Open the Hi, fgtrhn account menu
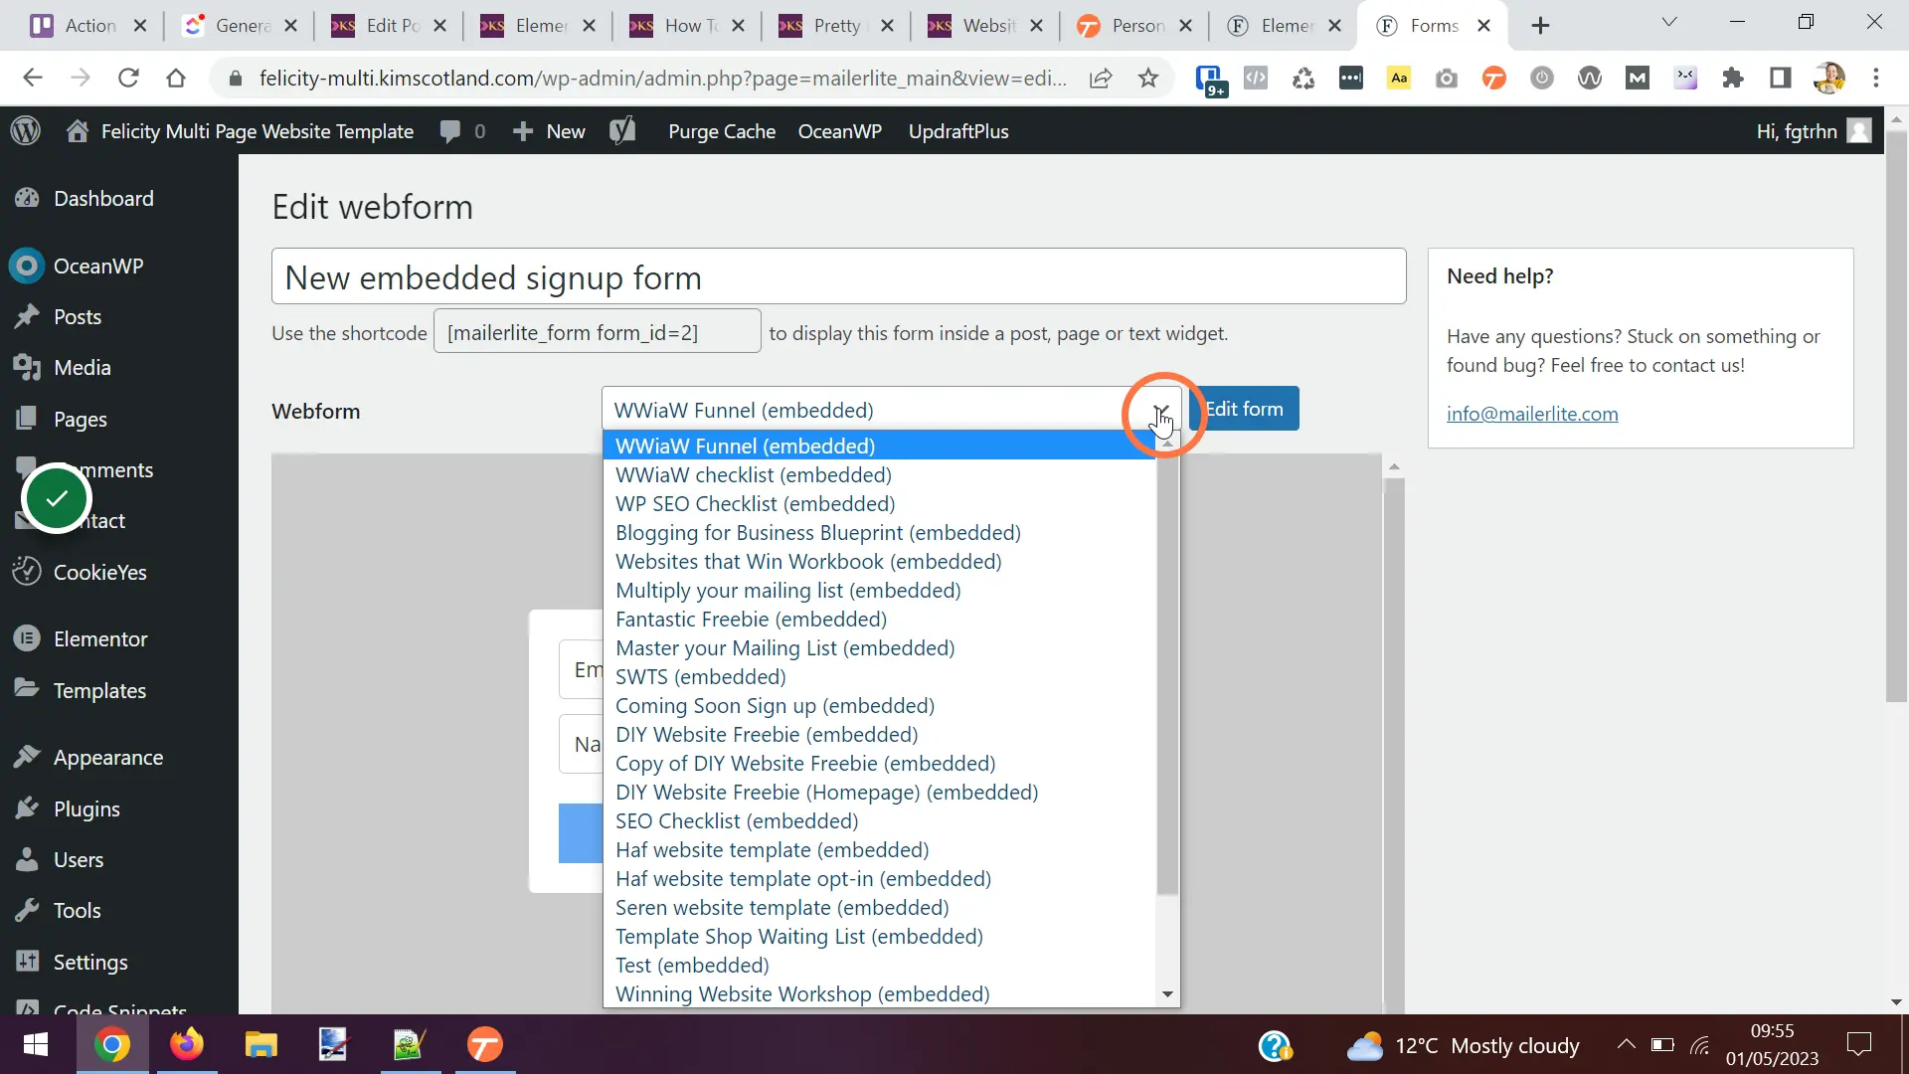The width and height of the screenshot is (1909, 1074). click(x=1814, y=131)
